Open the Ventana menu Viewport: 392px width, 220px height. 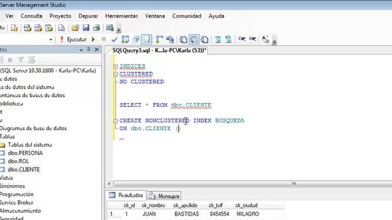click(155, 16)
